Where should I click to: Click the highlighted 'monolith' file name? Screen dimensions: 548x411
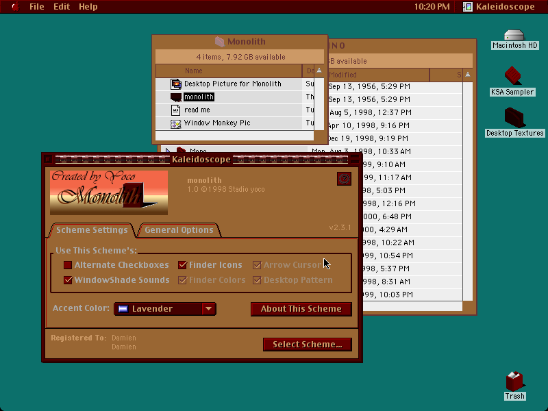199,97
